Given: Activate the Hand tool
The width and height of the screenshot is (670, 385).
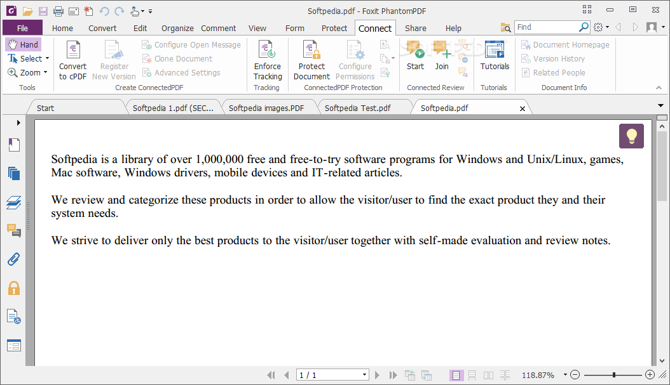Looking at the screenshot, I should pos(24,44).
